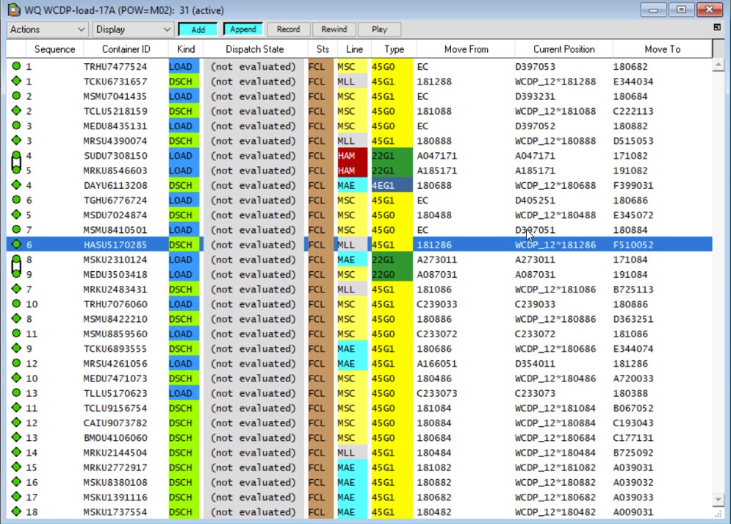
Task: Select container ID MSKU1737554
Action: point(115,512)
